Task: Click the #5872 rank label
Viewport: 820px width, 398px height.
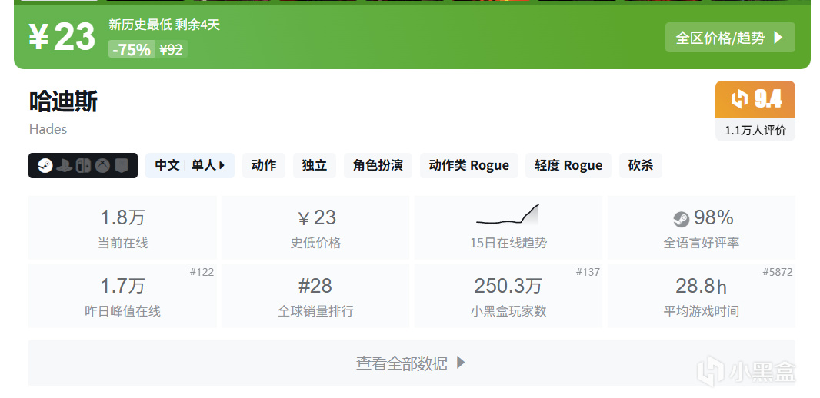Action: pos(777,272)
